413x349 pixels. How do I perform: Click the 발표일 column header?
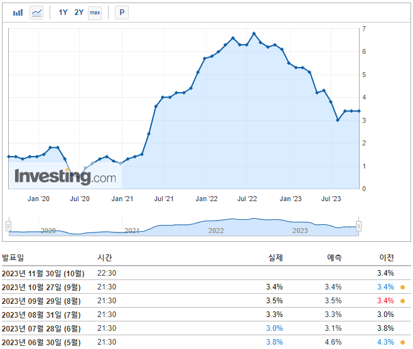tap(13, 258)
